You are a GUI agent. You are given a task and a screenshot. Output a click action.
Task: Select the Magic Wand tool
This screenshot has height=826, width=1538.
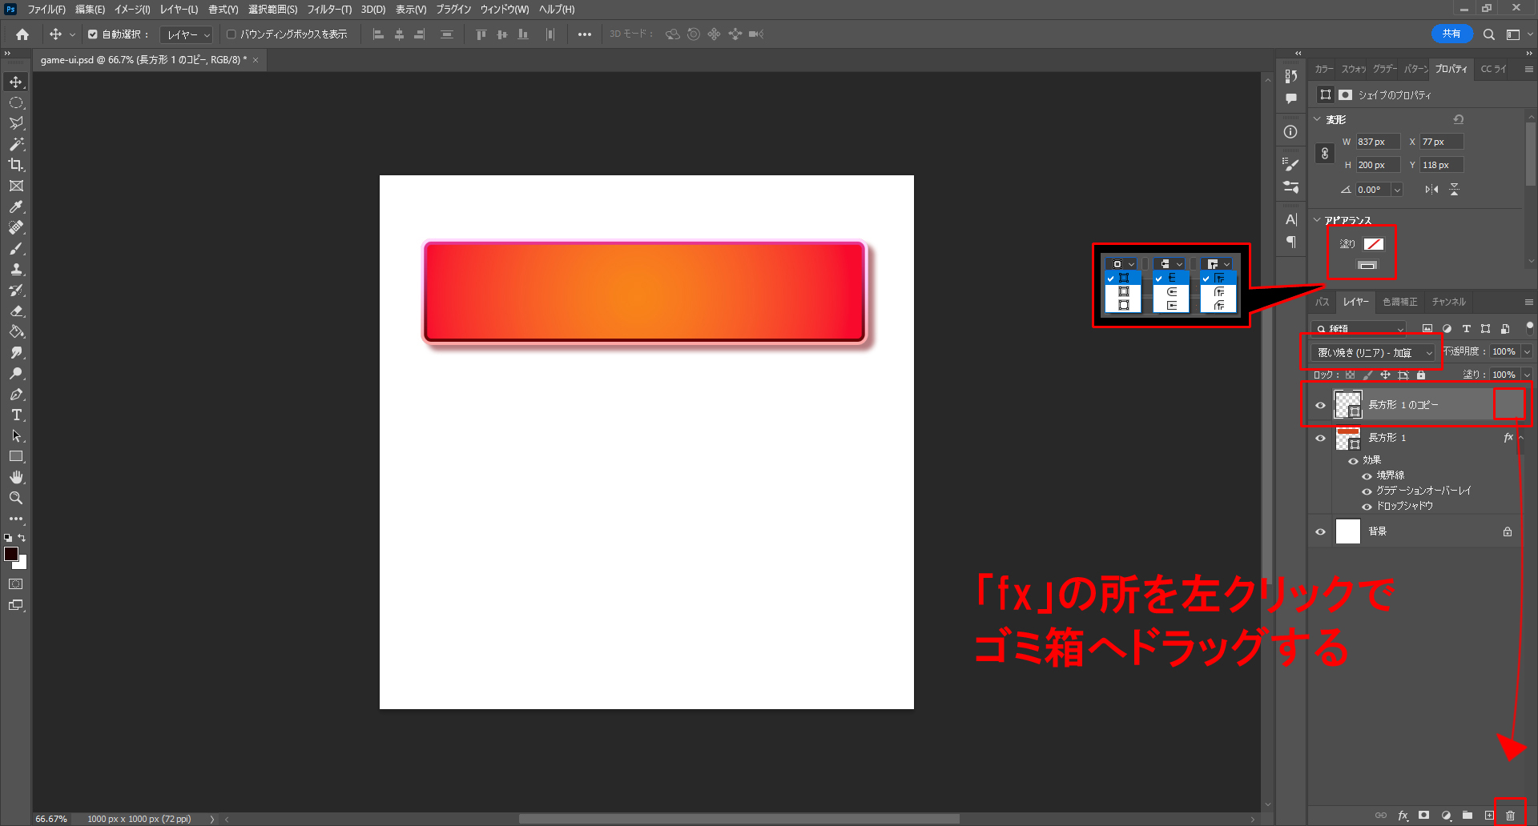click(16, 144)
